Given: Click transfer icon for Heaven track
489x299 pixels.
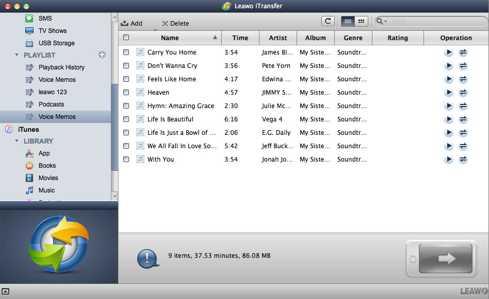Looking at the screenshot, I should (463, 93).
